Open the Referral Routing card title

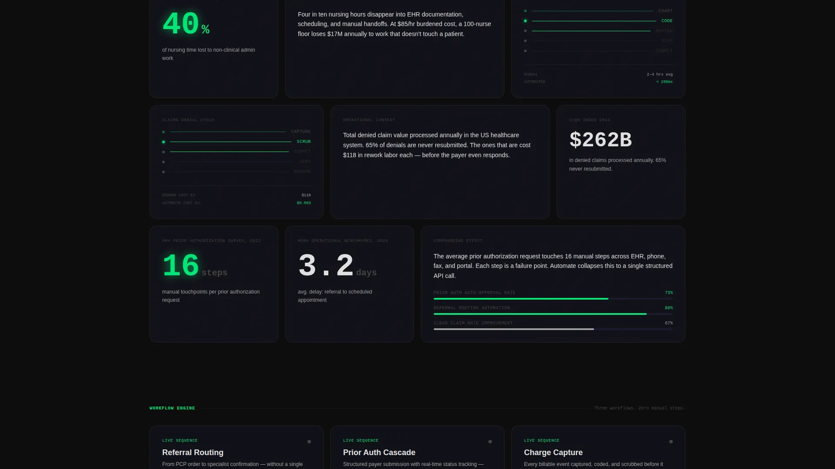coord(193,452)
